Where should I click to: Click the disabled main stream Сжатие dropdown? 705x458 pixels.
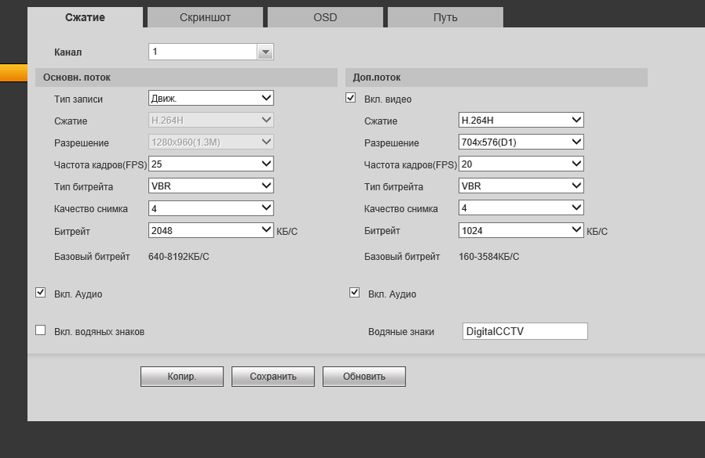[x=211, y=120]
